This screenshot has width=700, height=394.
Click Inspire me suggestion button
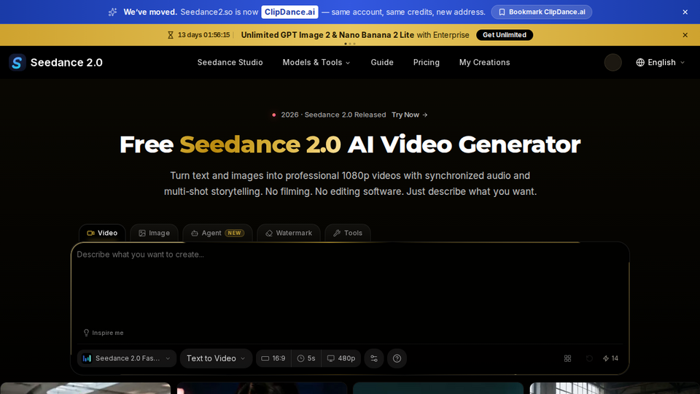coord(104,333)
